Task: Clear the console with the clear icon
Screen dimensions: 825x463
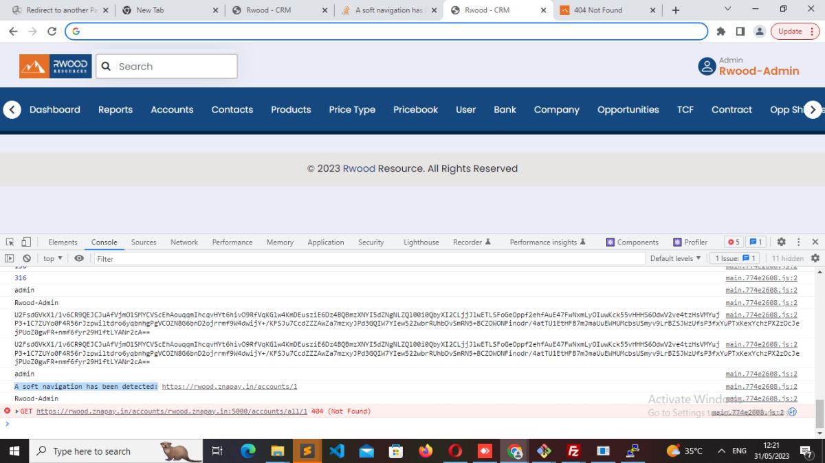Action: (27, 258)
